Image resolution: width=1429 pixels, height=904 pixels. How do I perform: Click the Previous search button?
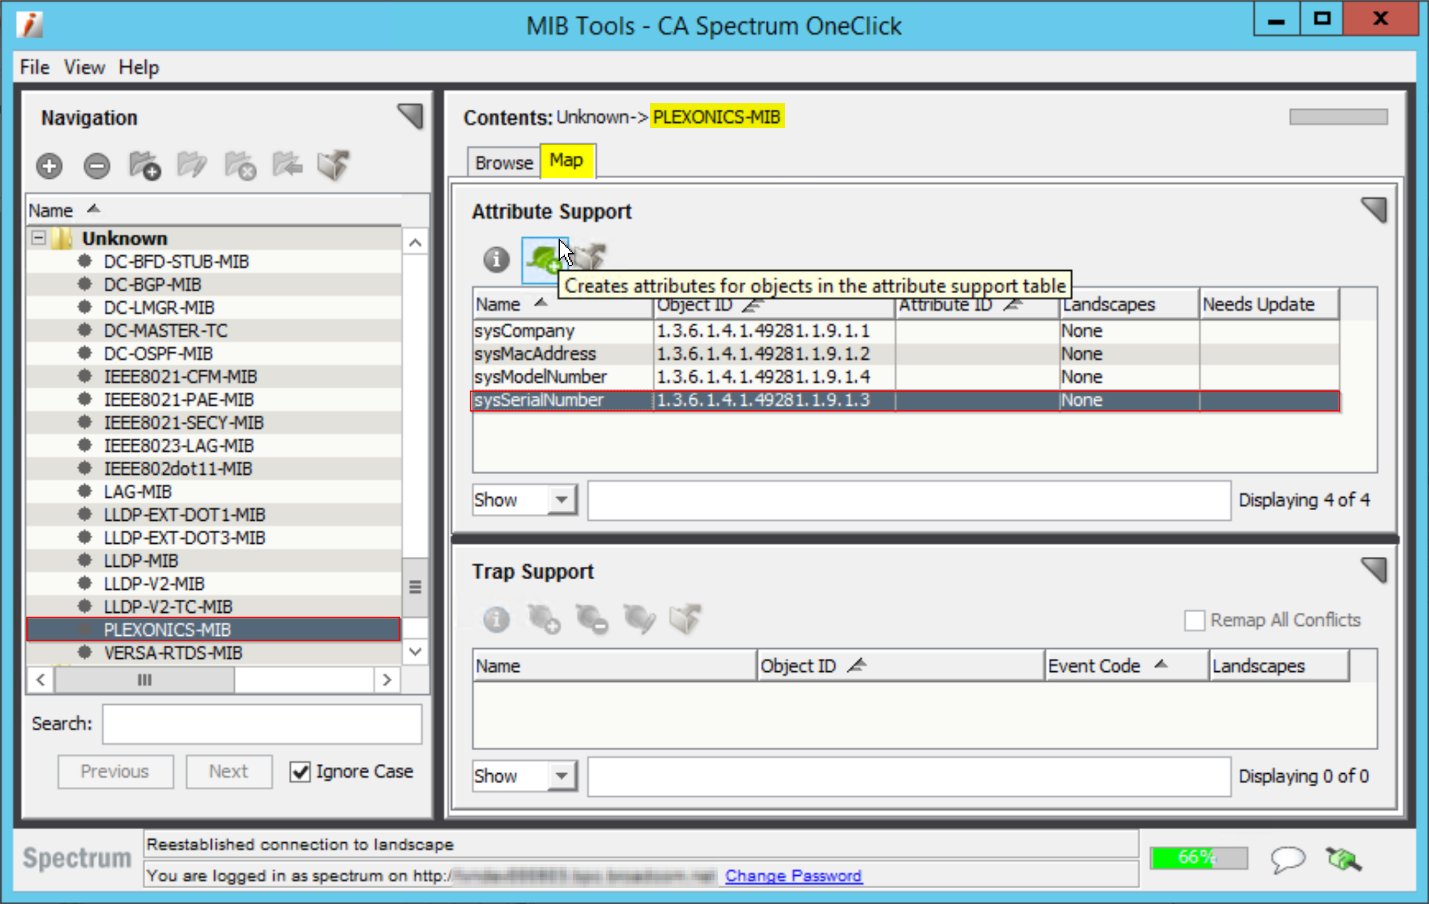[x=115, y=771]
